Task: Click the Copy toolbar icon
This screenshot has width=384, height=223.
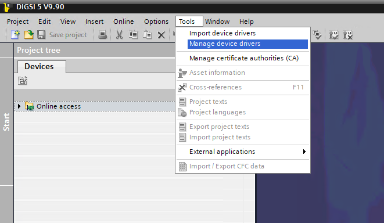Action: [x=133, y=35]
